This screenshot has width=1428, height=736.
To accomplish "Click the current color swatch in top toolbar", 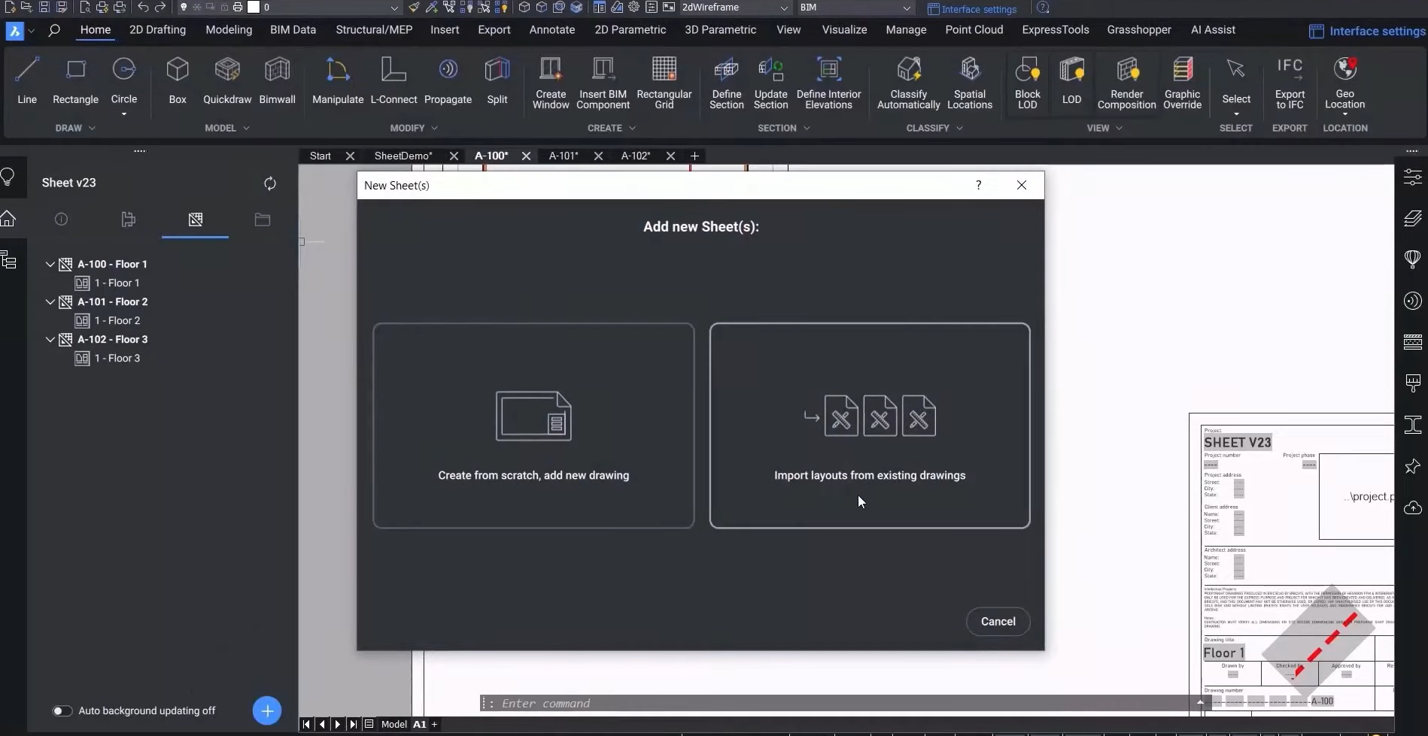I will [254, 8].
